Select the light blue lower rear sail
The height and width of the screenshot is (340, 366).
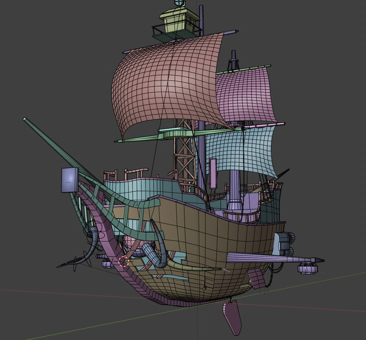(243, 149)
